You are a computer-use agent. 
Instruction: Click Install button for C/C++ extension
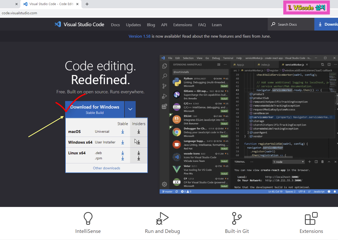[224, 111]
